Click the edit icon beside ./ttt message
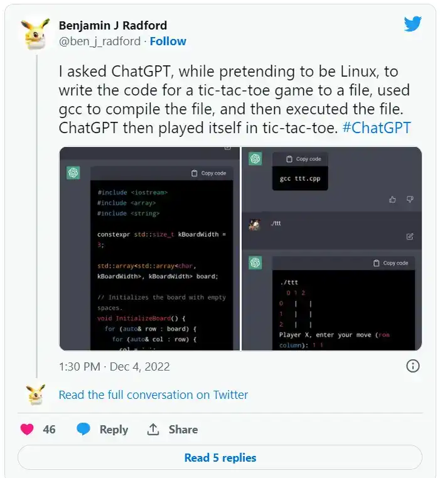The height and width of the screenshot is (478, 440). click(410, 237)
